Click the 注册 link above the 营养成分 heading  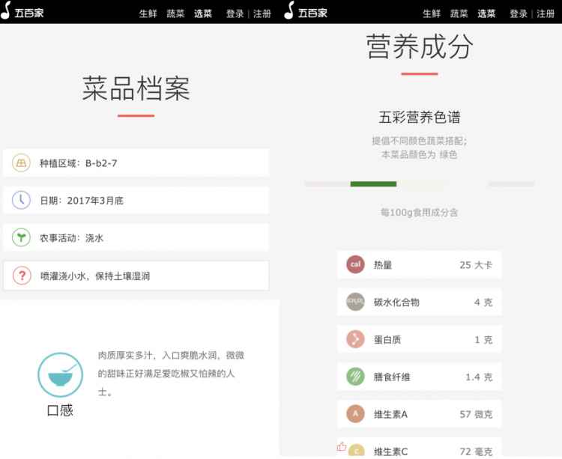click(x=546, y=13)
